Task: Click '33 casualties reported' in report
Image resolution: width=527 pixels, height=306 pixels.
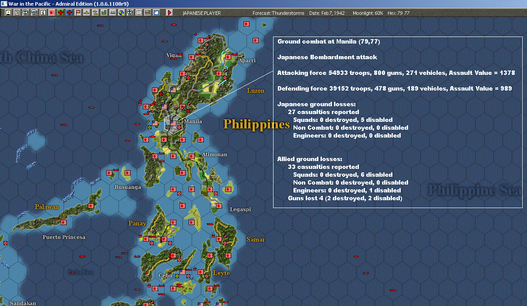Action: tap(324, 167)
